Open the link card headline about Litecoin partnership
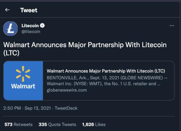 (x=106, y=71)
